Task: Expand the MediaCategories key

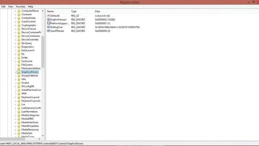Action: (15, 115)
